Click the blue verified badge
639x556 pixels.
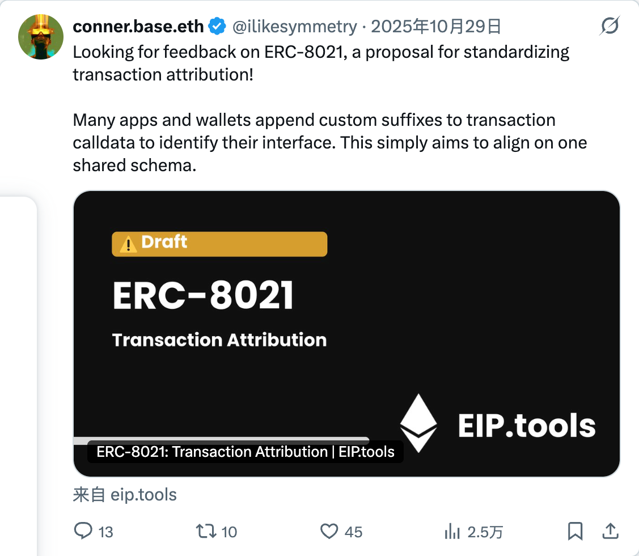coord(217,27)
